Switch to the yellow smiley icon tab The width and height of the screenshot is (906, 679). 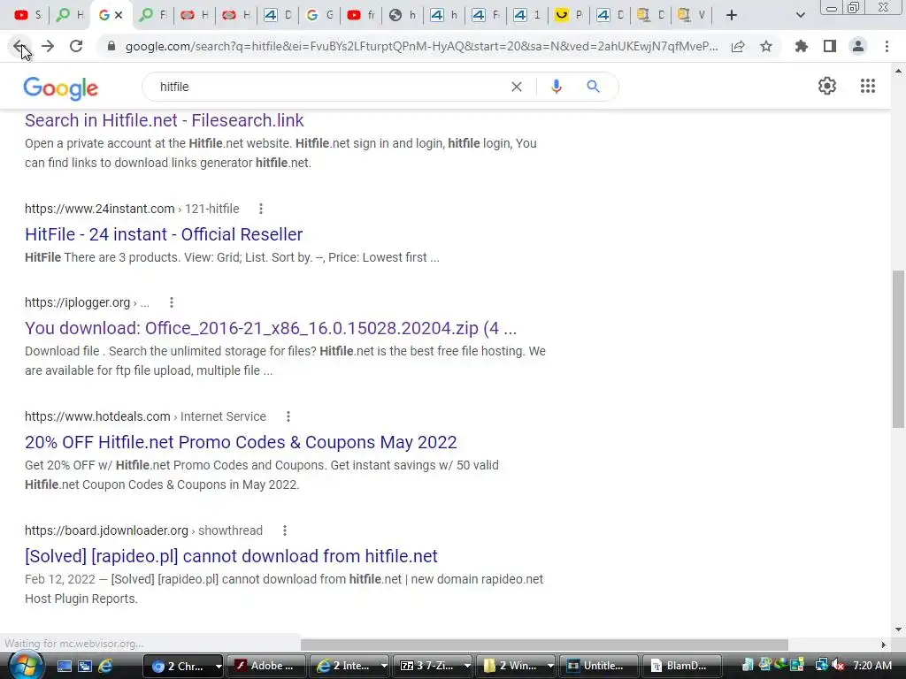point(569,15)
